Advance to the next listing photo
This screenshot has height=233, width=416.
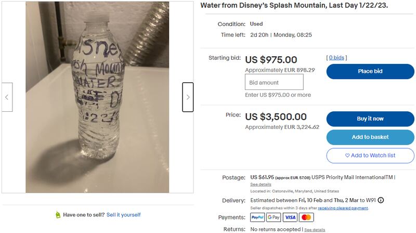188,97
